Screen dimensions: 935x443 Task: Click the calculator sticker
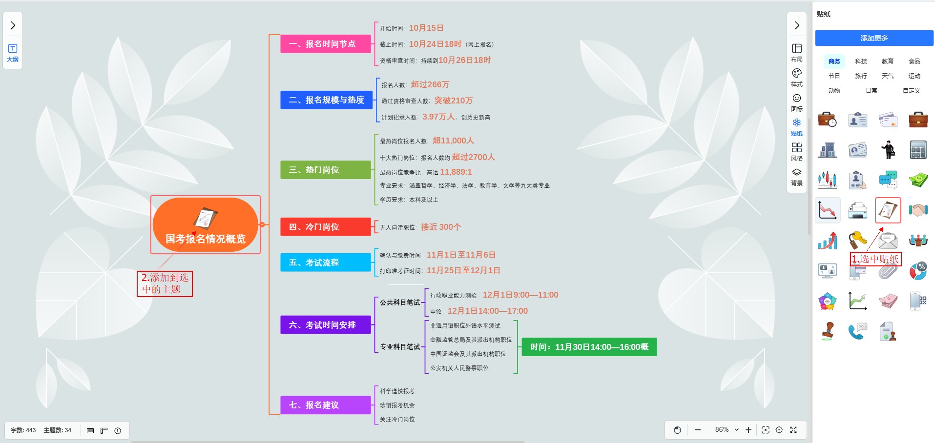(x=918, y=150)
